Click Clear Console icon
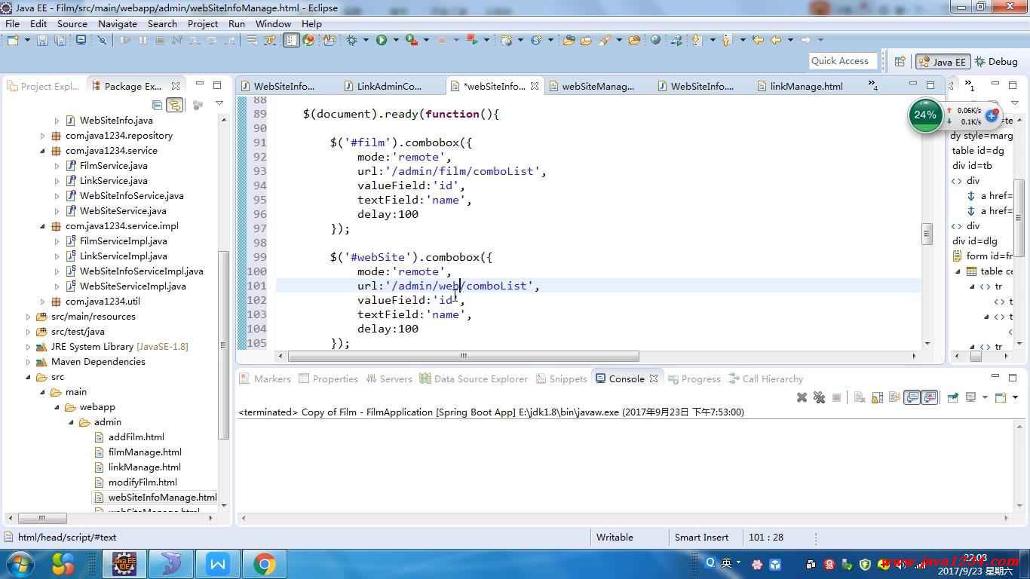 860,397
